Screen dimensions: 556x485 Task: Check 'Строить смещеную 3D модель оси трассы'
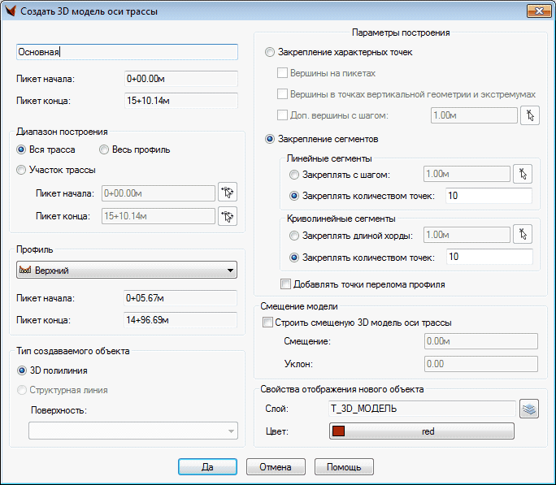(x=268, y=323)
